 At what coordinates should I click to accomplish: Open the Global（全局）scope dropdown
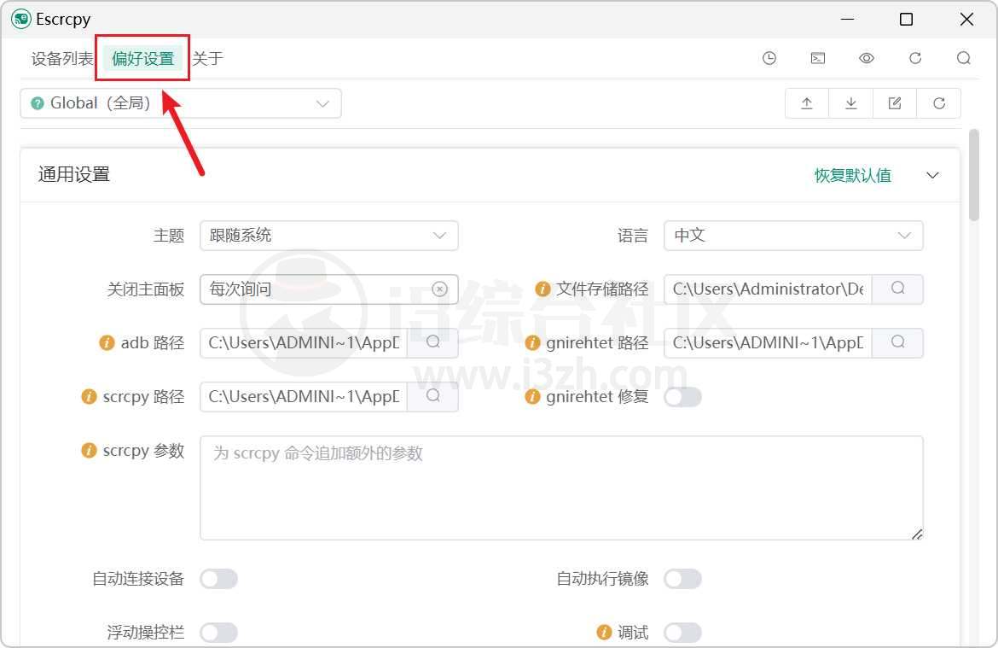click(181, 103)
